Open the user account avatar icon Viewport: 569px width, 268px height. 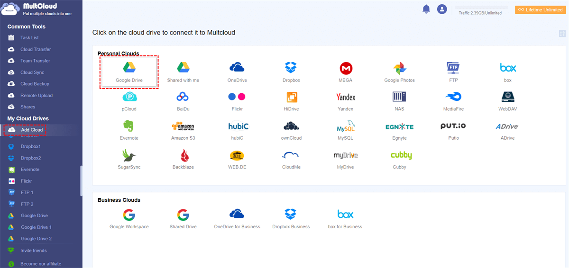click(442, 9)
